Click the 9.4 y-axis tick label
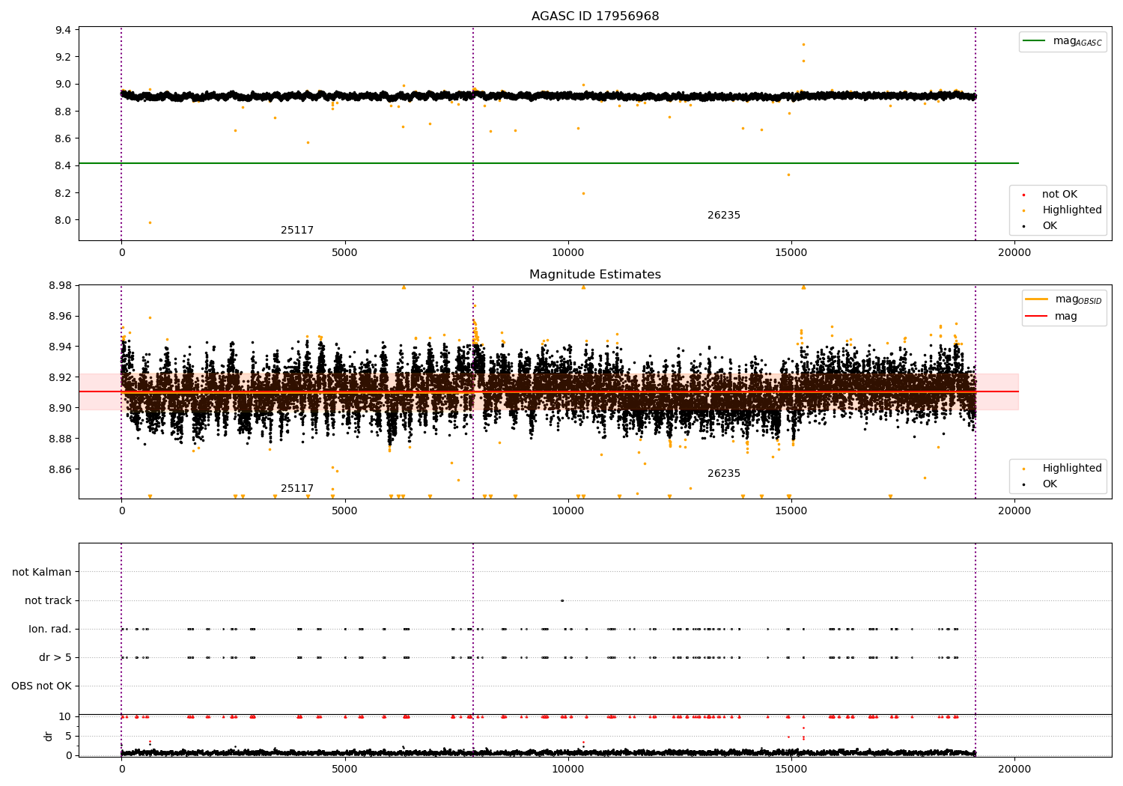 (x=64, y=30)
